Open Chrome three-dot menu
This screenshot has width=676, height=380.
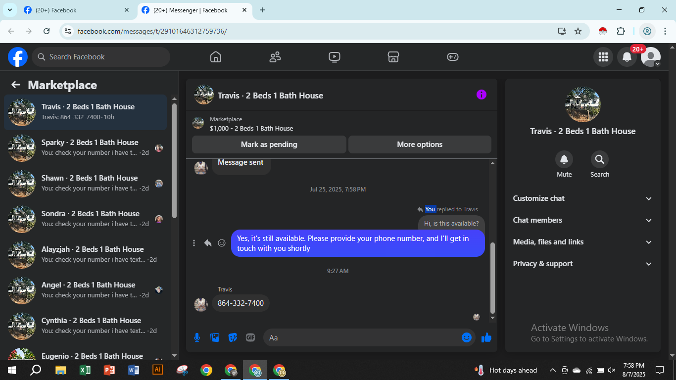tap(665, 31)
